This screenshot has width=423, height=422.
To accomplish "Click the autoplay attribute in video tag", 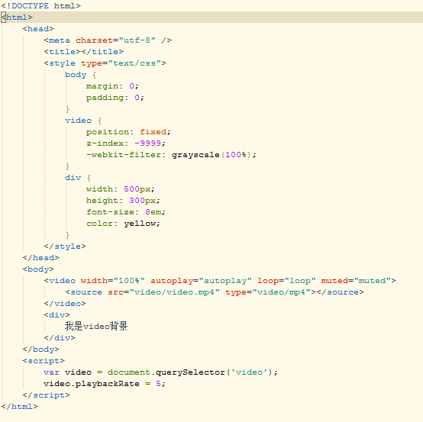I will click(201, 281).
